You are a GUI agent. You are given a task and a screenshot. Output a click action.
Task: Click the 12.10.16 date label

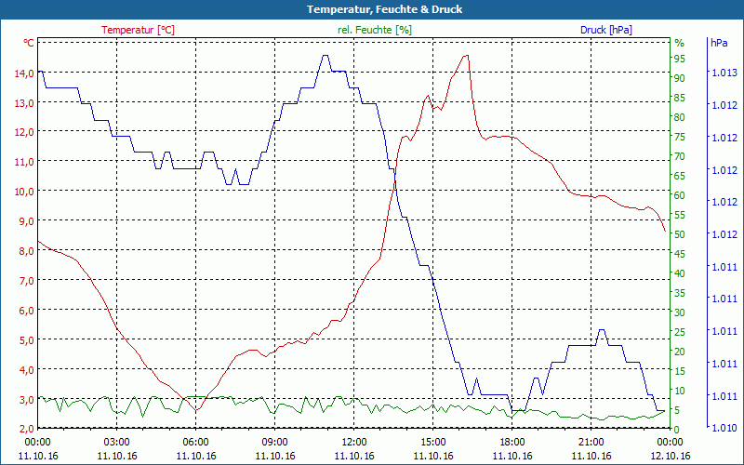[x=670, y=456]
